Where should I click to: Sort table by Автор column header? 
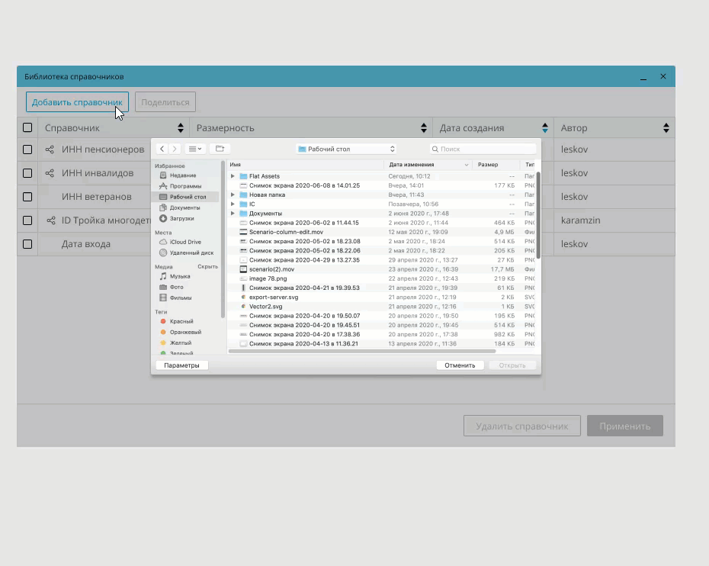[x=613, y=128]
